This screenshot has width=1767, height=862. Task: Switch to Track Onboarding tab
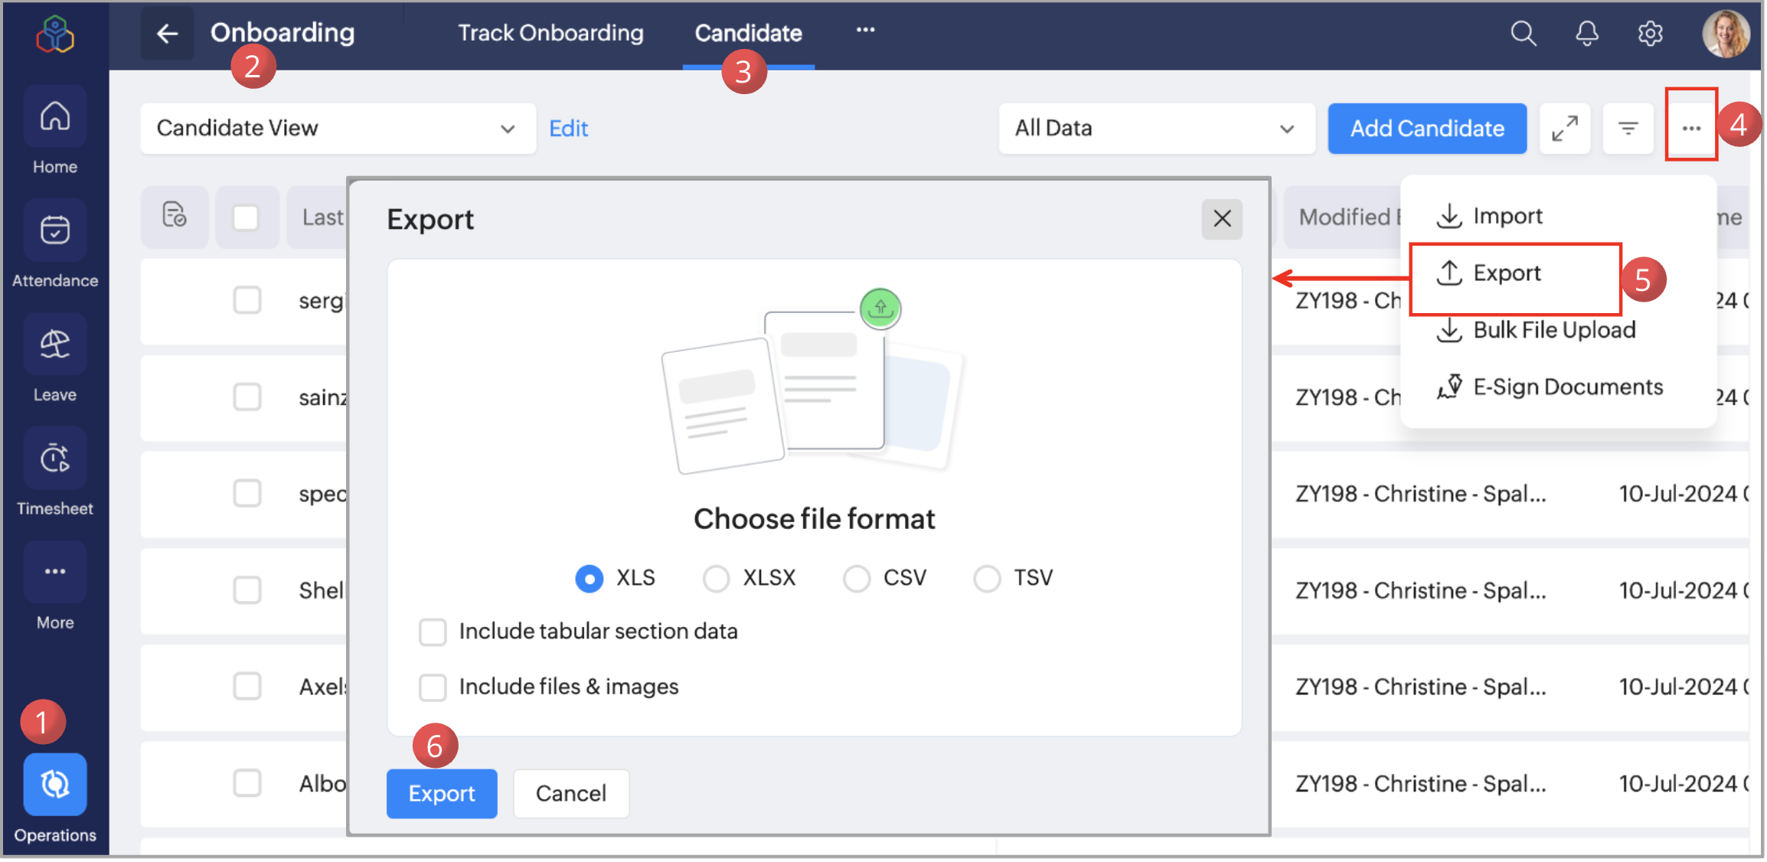coord(550,34)
